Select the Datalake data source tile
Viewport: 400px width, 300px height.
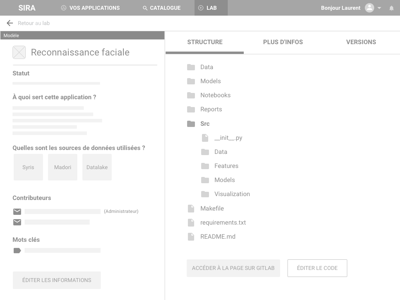pos(97,167)
